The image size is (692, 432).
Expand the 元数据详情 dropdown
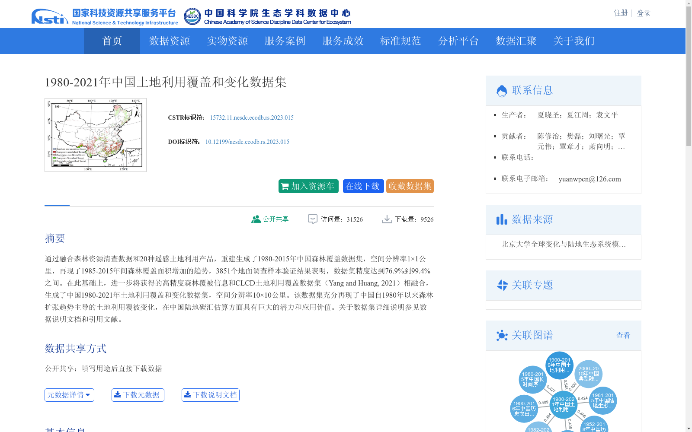(x=69, y=395)
